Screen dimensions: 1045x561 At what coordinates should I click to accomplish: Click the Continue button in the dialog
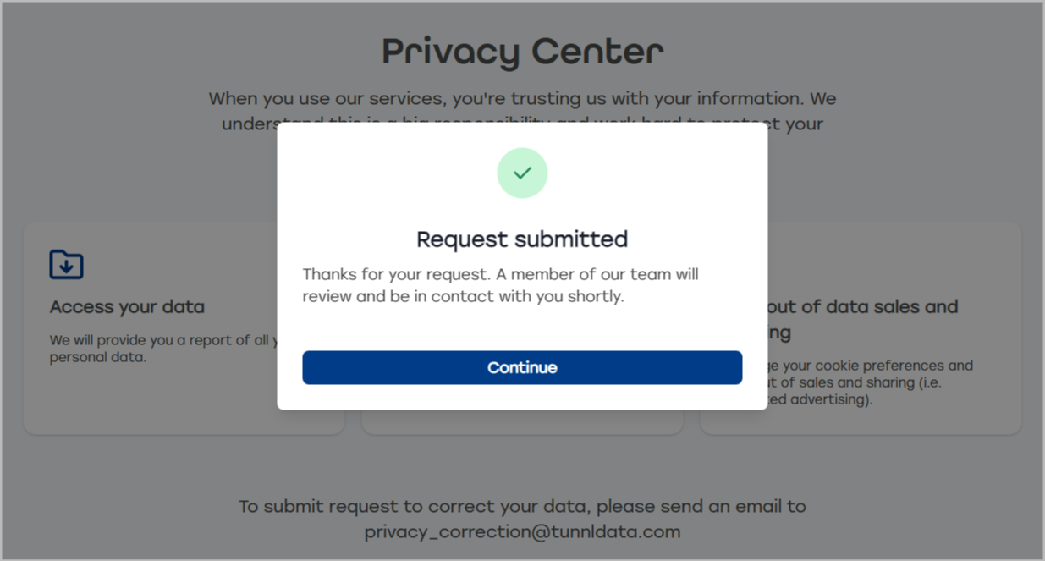point(522,367)
